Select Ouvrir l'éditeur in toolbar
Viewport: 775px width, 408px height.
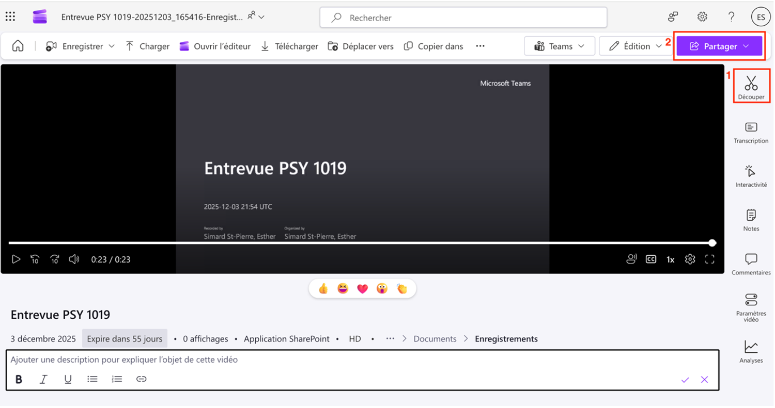point(215,46)
